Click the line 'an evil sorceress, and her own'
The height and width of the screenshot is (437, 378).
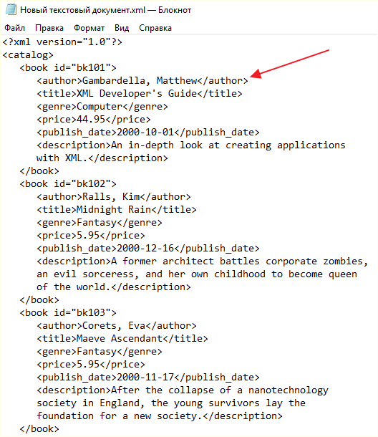coord(197,274)
